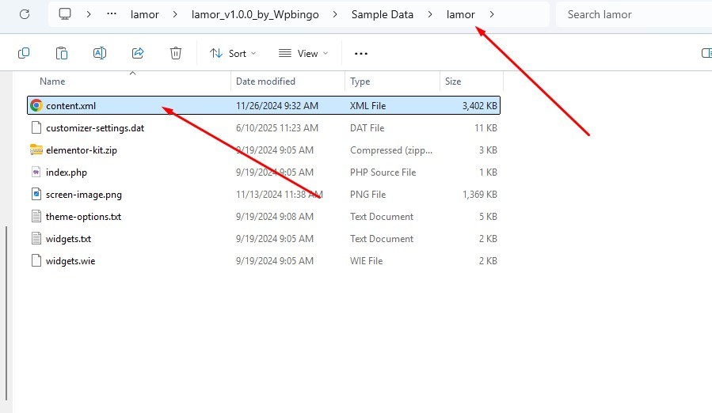Select index.php file name
Image resolution: width=712 pixels, height=413 pixels.
[x=67, y=172]
